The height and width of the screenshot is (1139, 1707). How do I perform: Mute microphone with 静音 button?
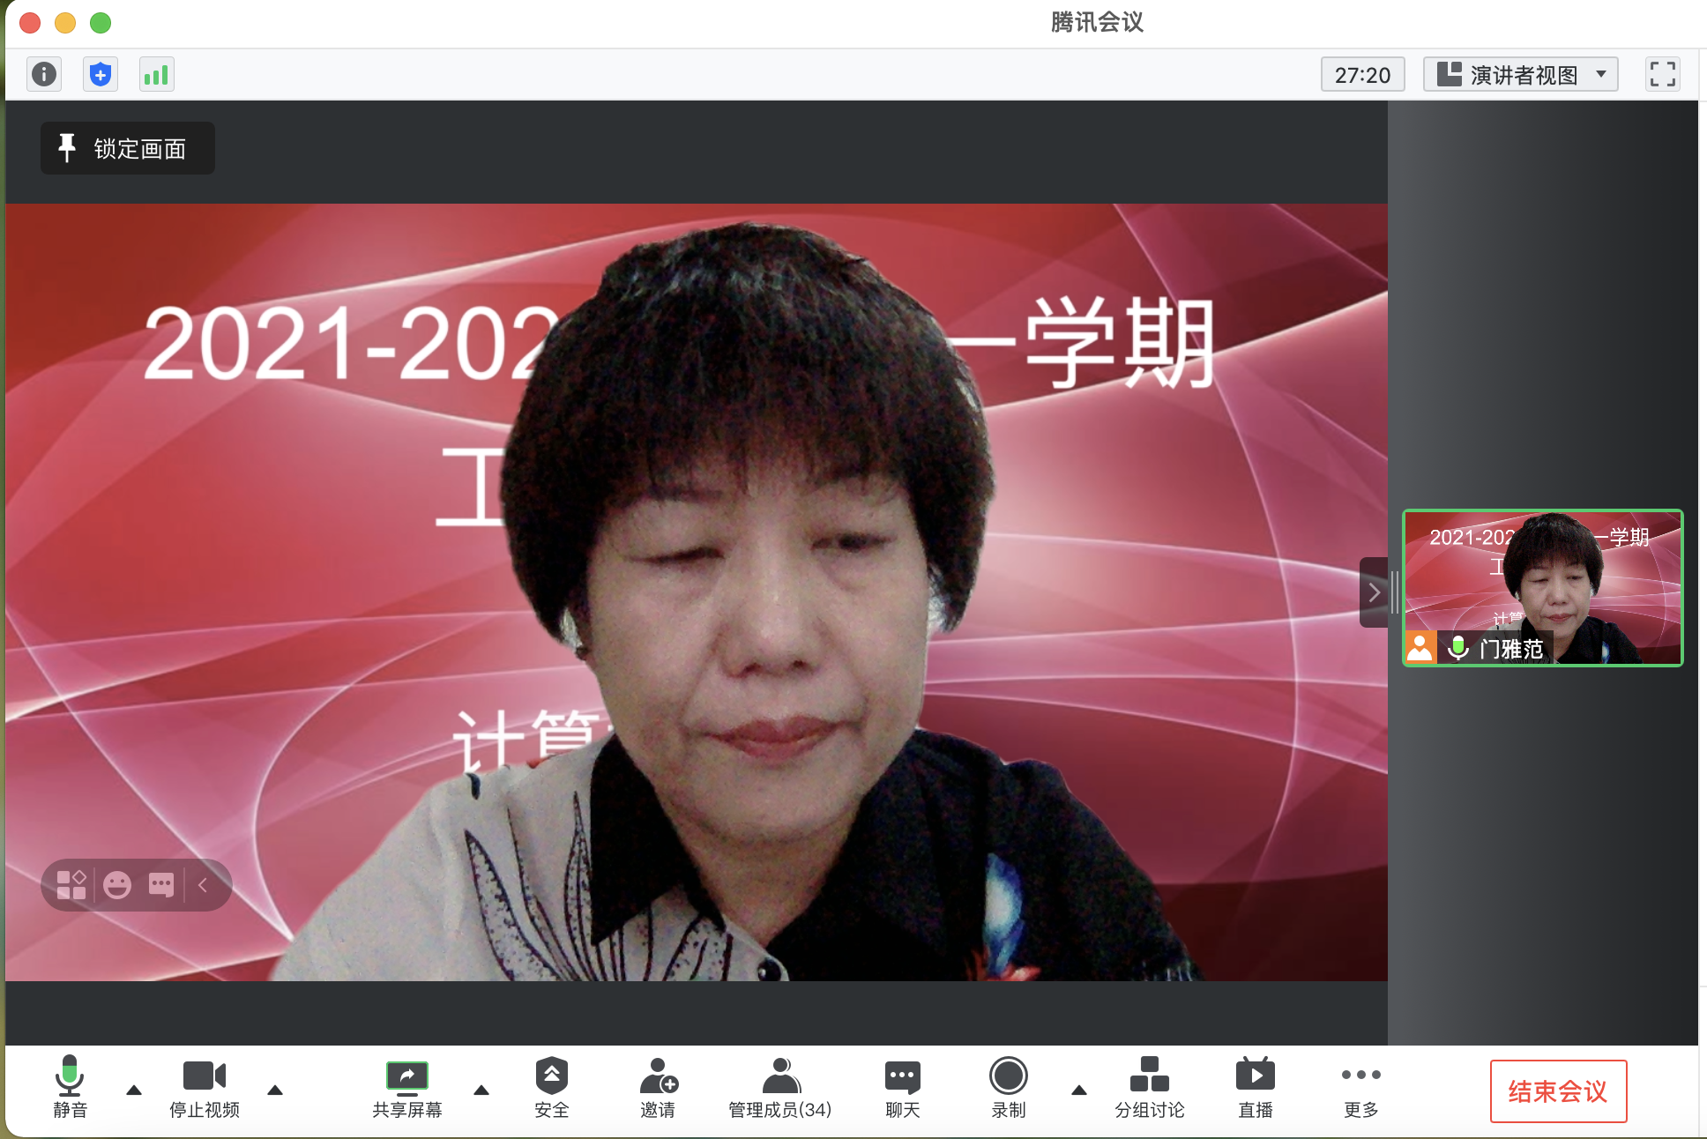click(x=70, y=1087)
